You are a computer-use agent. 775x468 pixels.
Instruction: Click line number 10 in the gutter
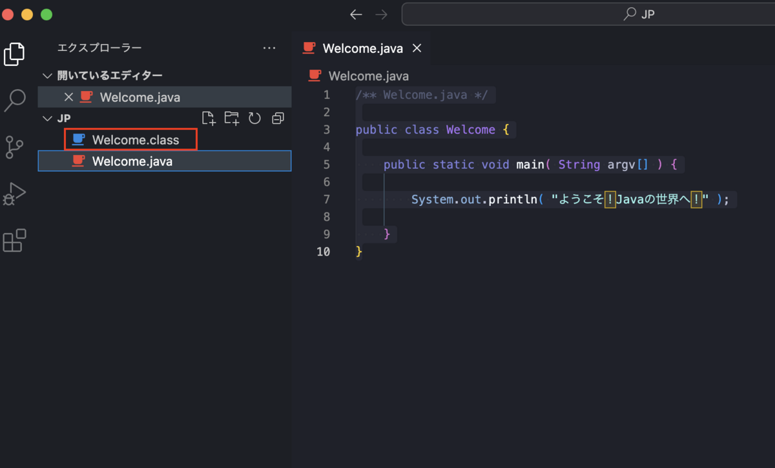[324, 252]
